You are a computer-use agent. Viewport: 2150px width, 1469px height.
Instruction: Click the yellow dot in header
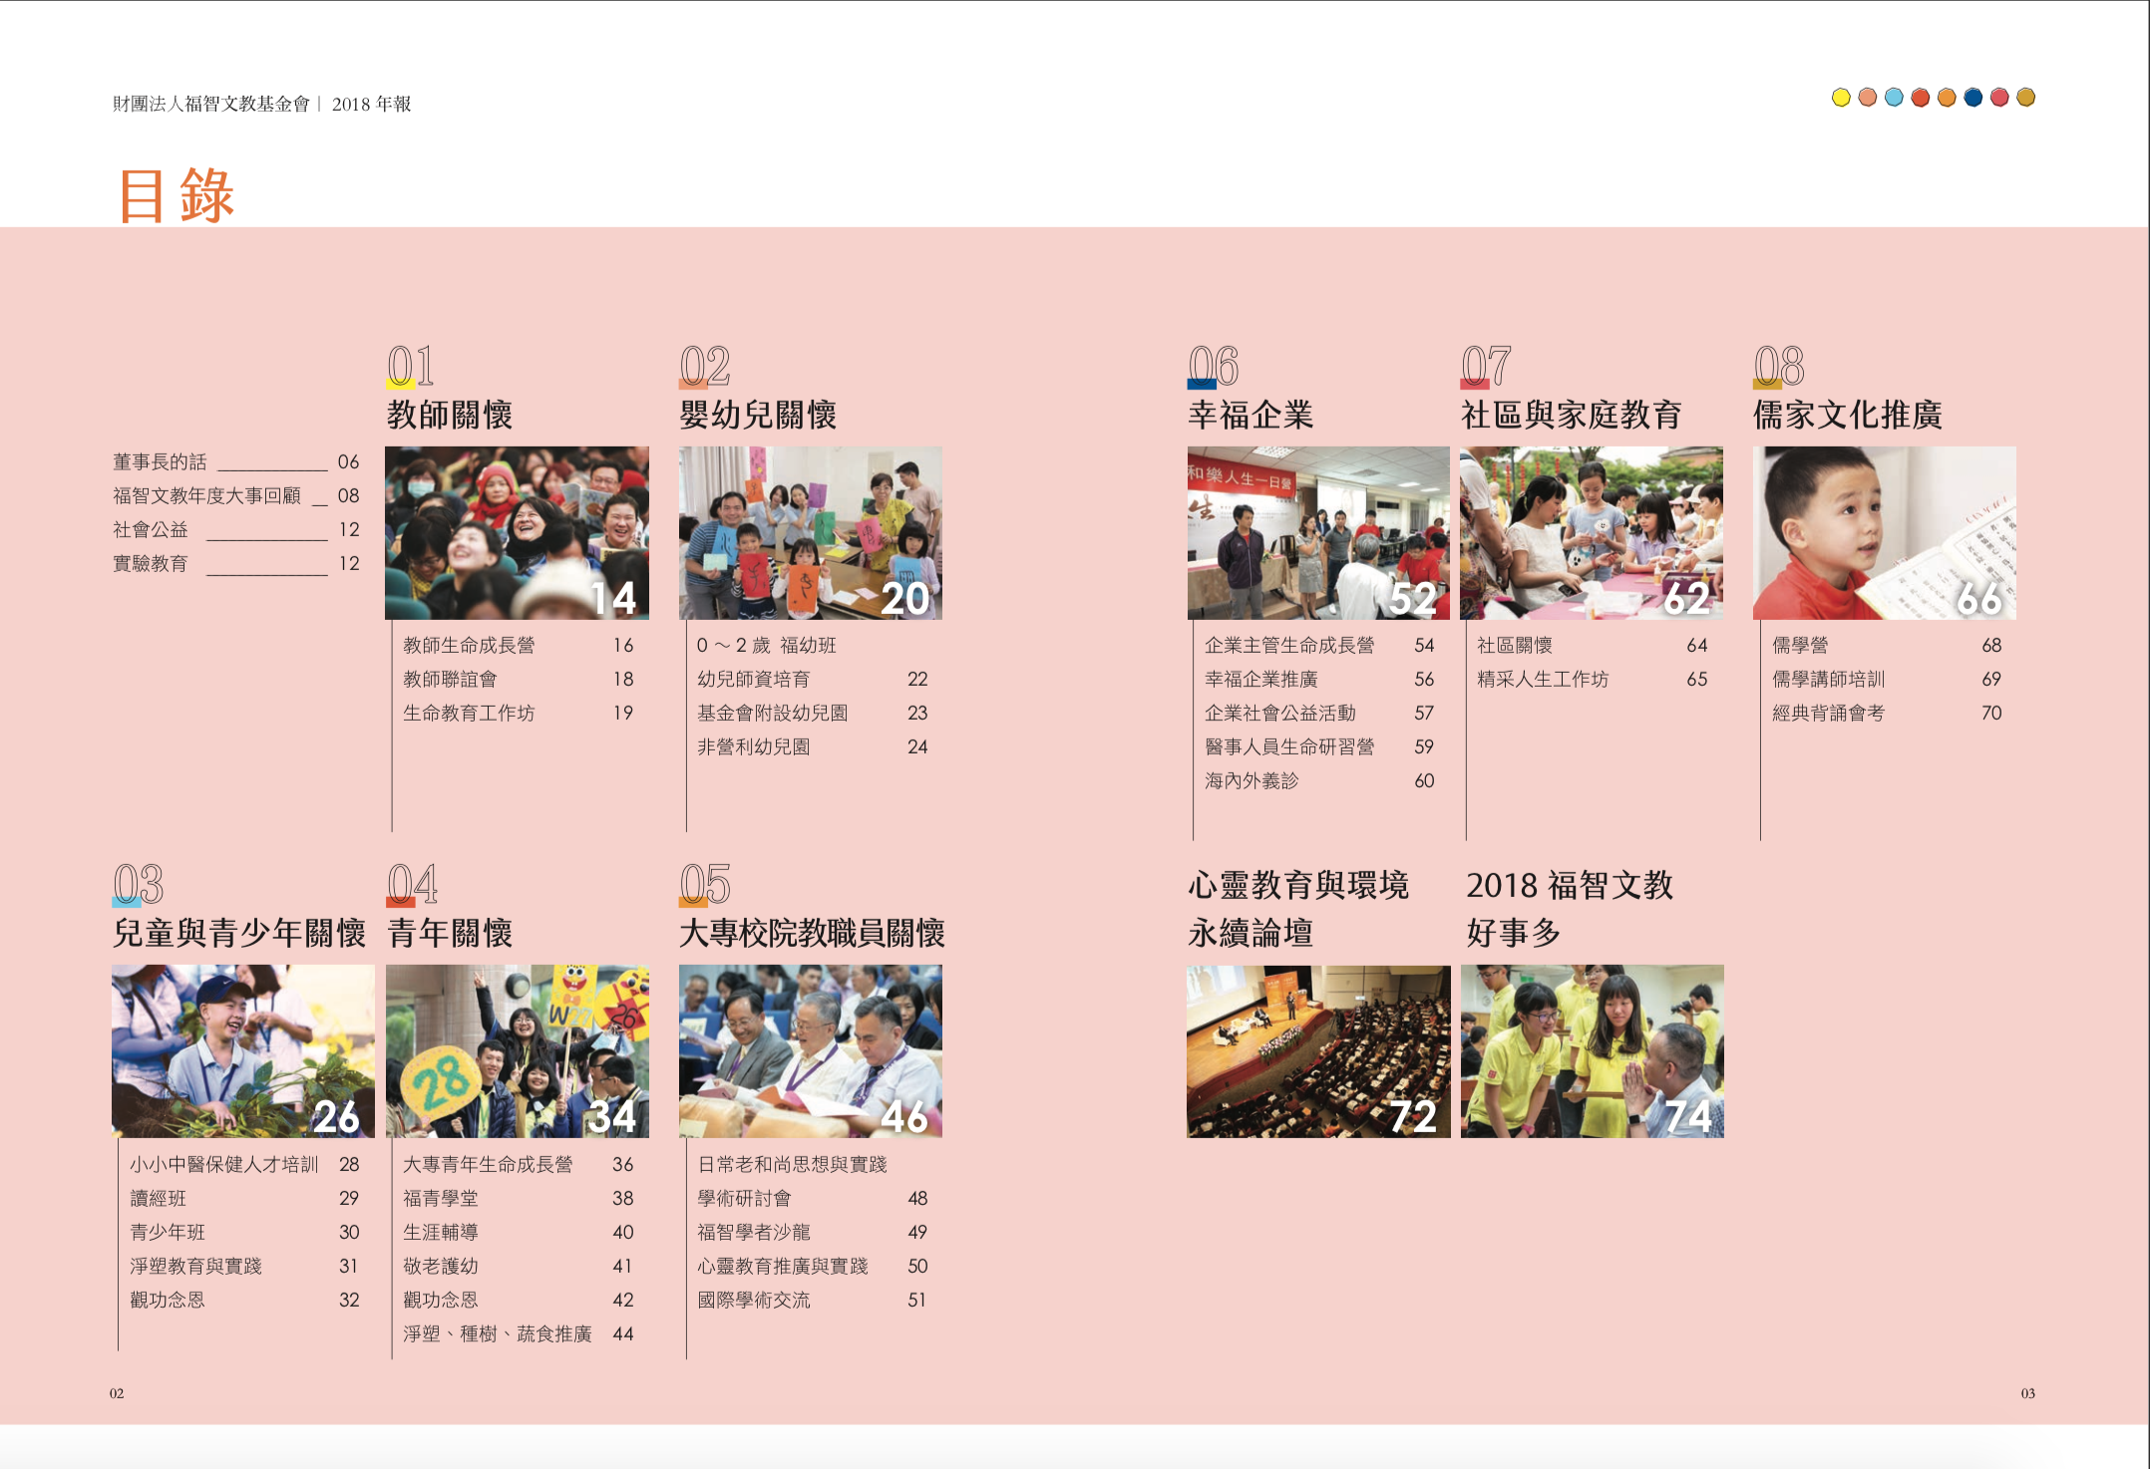click(x=1841, y=98)
